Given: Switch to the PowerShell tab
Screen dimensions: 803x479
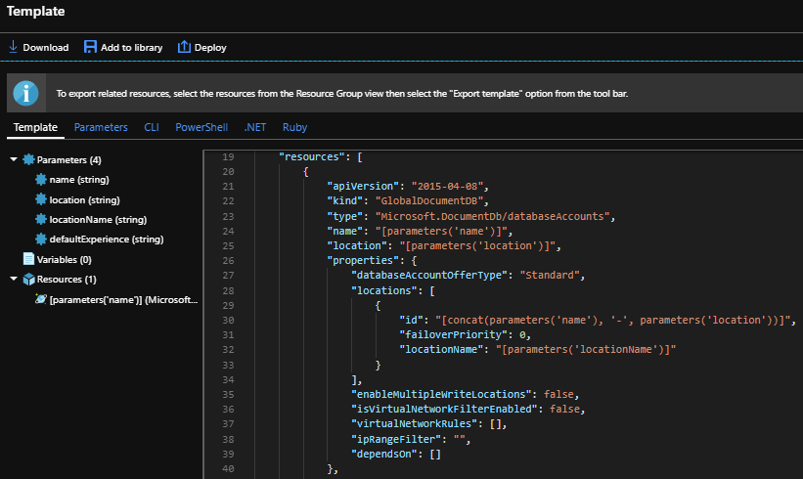Looking at the screenshot, I should 201,127.
